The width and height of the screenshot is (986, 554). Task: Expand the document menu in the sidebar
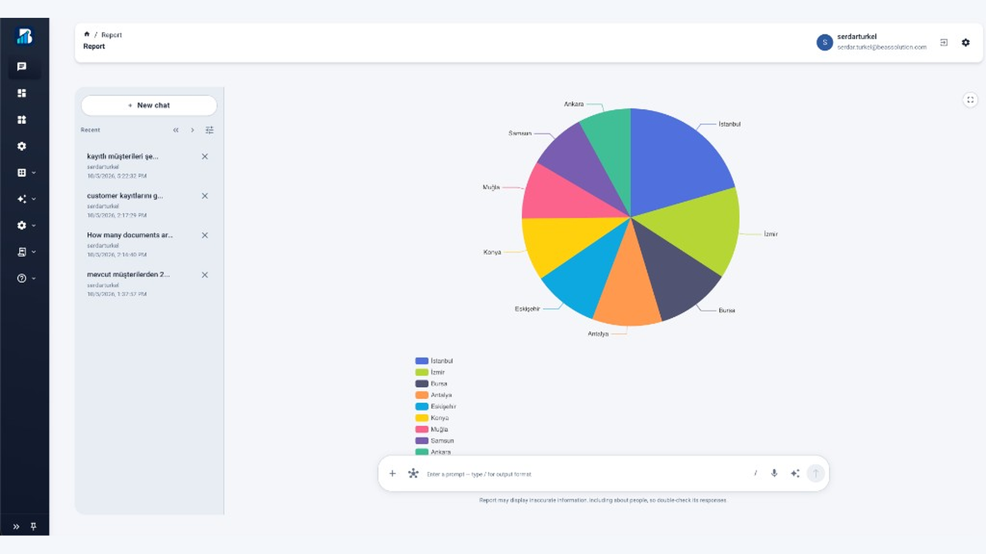point(25,252)
